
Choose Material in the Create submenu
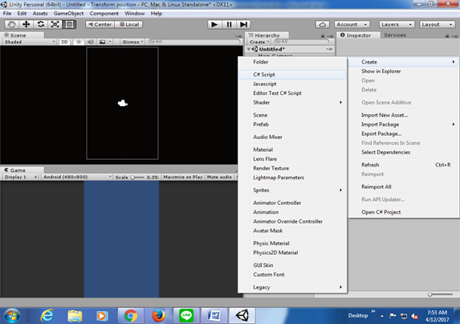coord(292,150)
